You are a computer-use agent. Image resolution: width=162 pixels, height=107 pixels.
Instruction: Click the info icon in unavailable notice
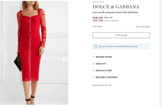coord(96,47)
